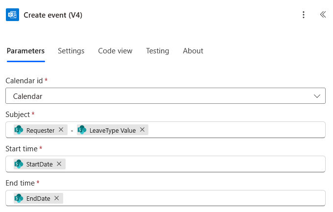333x212 pixels.
Task: Click the Create event (V4) title
Action: coord(53,15)
